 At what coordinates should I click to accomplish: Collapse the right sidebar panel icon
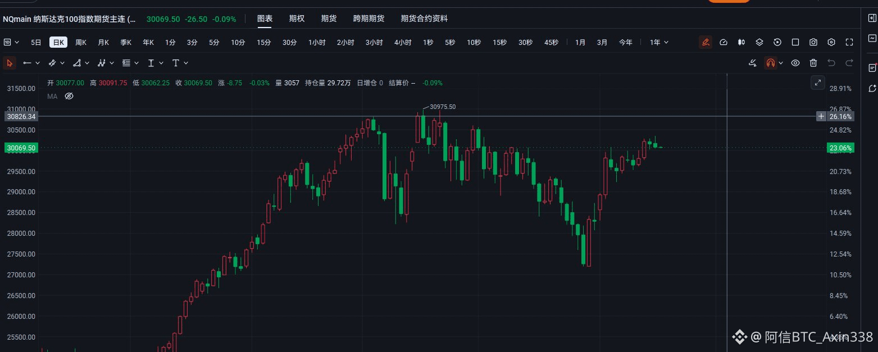point(872,18)
